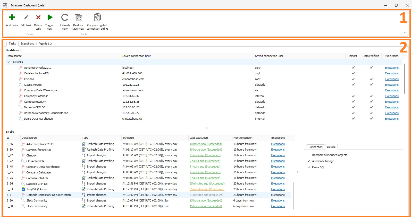Sort by Last execution column header

pyautogui.click(x=210, y=138)
